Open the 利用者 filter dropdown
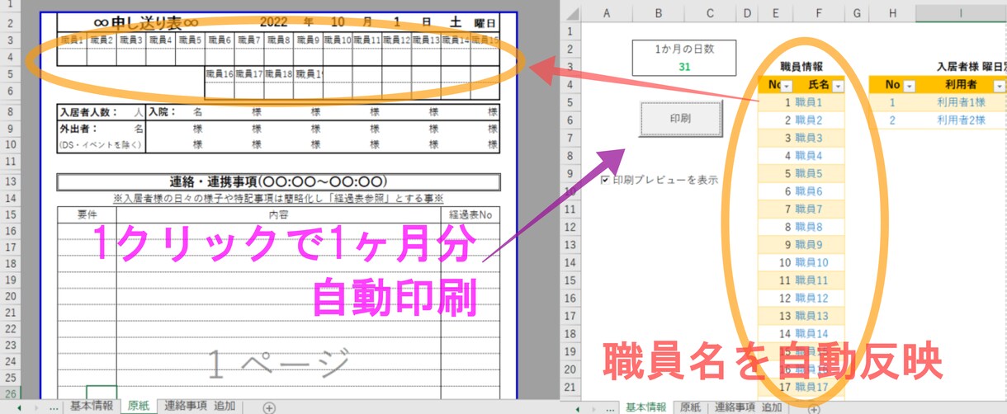Image resolution: width=1007 pixels, height=414 pixels. point(1000,86)
